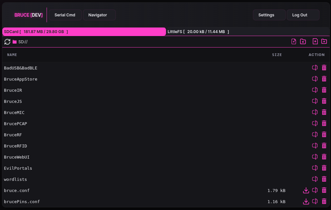Open the BadUSB&BadBLE folder
Screen dimensions: 331x210
[20, 68]
